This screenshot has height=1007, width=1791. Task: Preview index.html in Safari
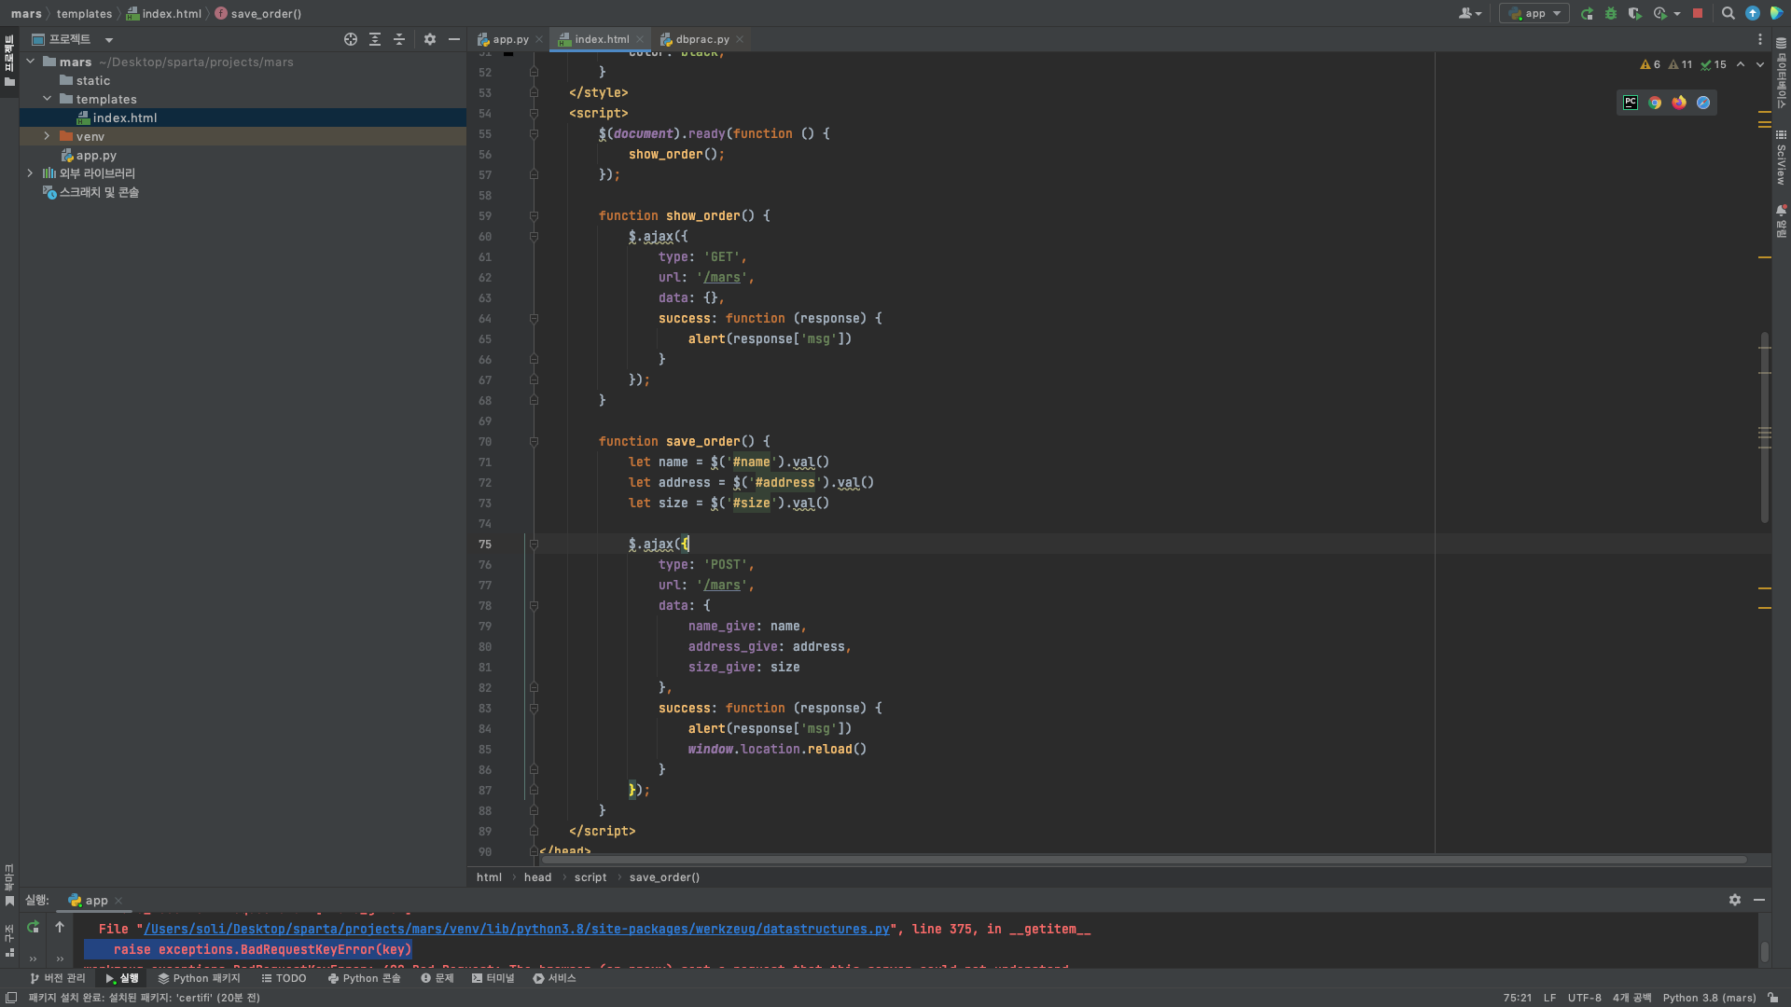tap(1703, 103)
